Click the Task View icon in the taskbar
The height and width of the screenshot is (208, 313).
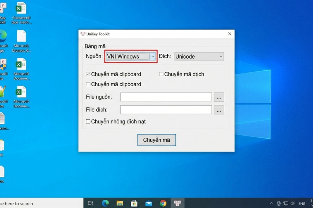click(90, 203)
